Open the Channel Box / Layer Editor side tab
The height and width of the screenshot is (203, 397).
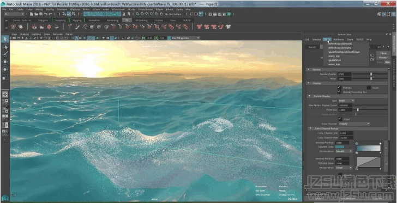click(x=394, y=73)
